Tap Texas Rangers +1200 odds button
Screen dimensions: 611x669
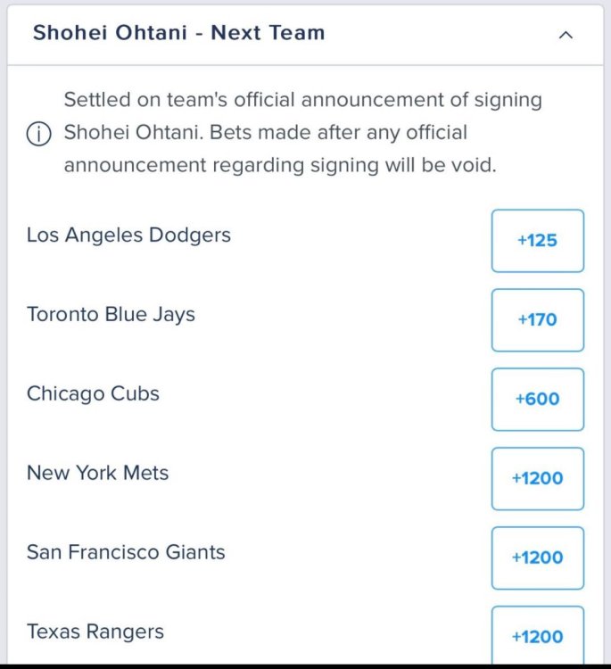(537, 636)
